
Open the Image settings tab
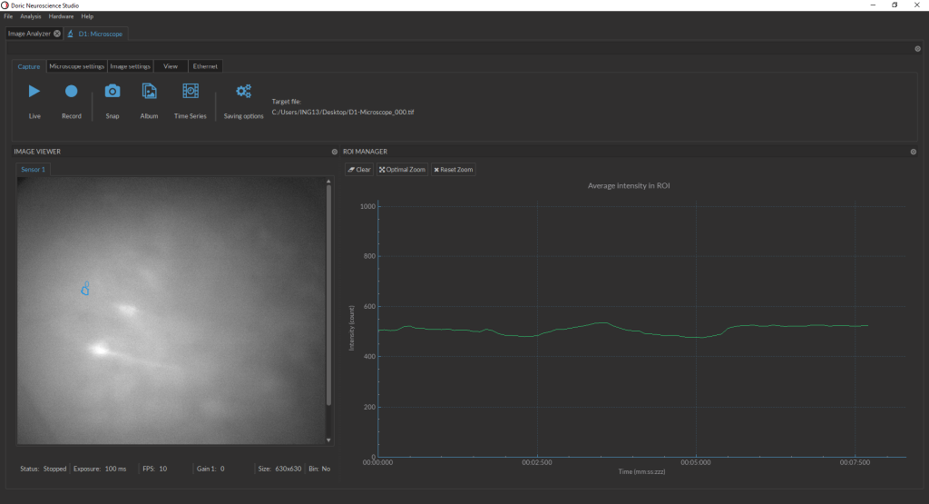(130, 66)
